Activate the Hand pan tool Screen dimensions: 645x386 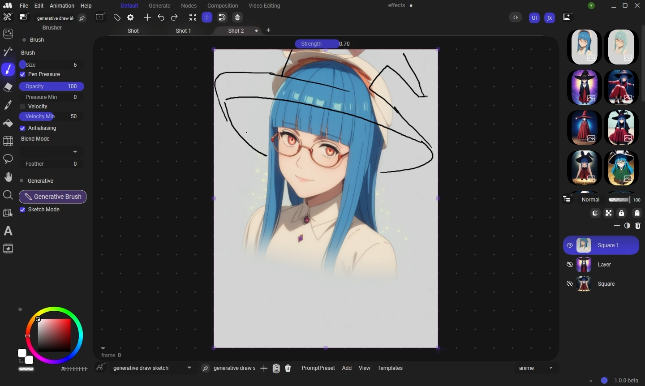pos(8,177)
